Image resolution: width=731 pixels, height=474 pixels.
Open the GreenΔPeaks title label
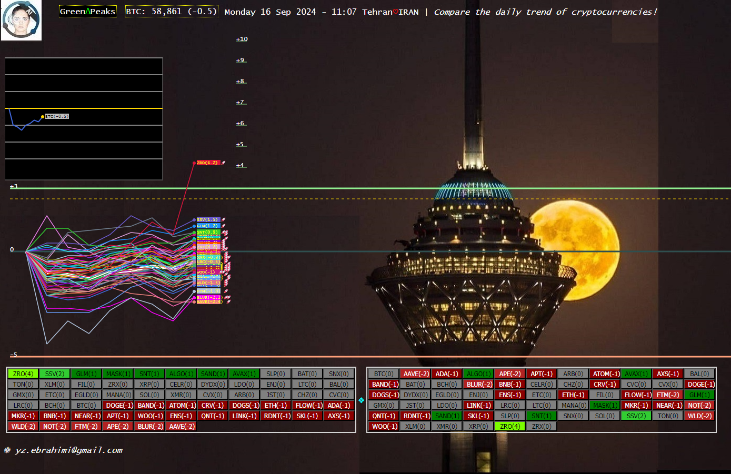click(87, 12)
